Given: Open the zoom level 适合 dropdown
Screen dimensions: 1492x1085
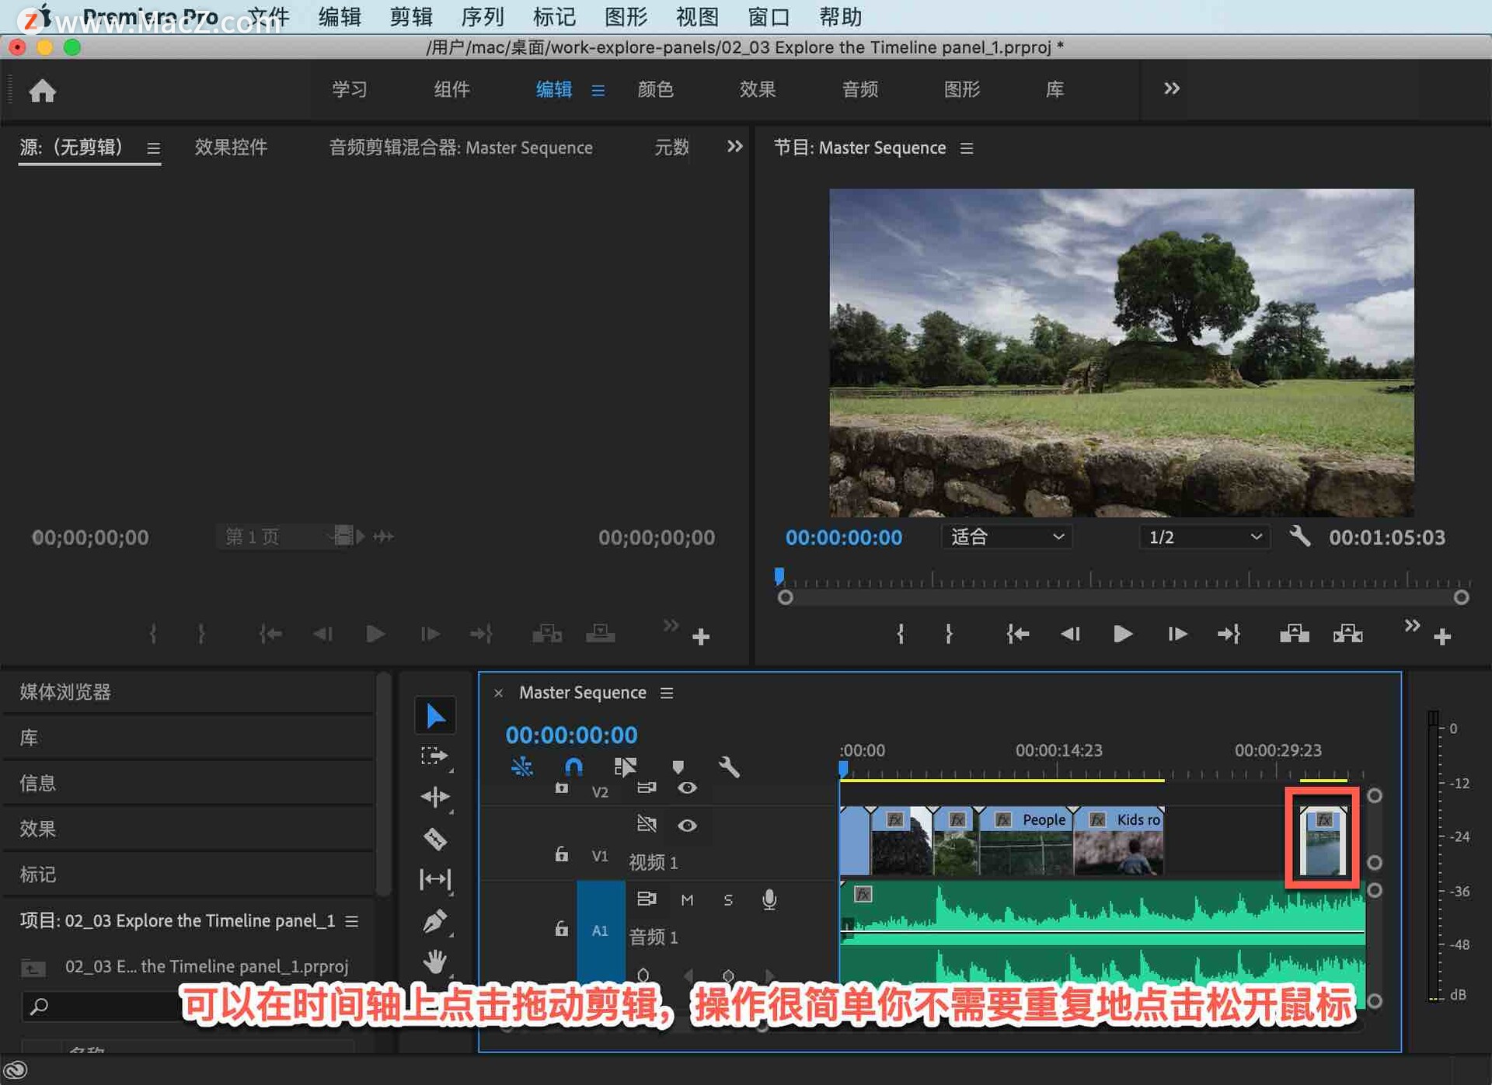Looking at the screenshot, I should (x=1007, y=537).
